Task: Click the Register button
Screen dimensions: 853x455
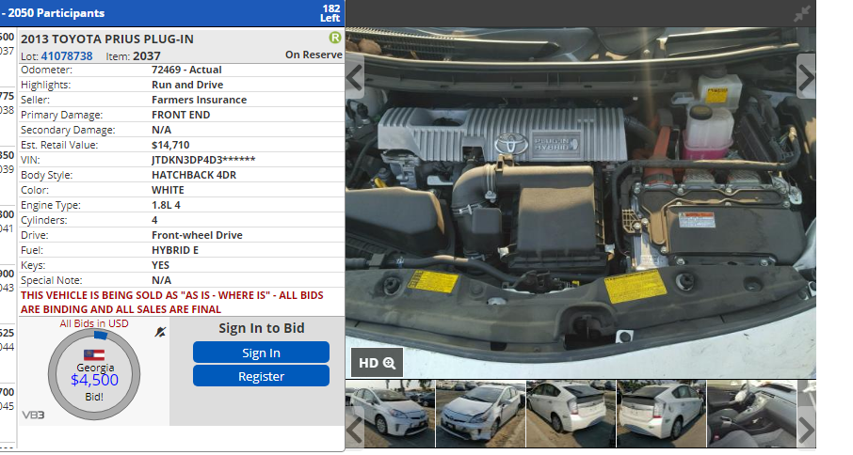Action: point(261,376)
